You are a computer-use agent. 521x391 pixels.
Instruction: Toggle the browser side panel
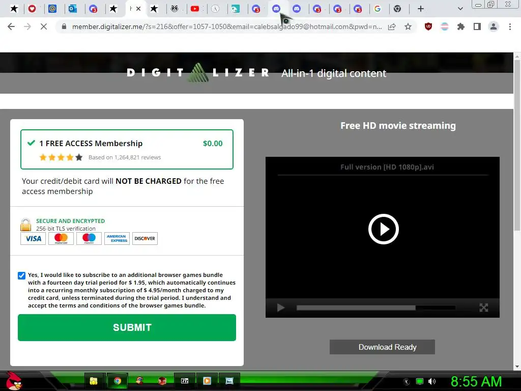click(x=477, y=26)
